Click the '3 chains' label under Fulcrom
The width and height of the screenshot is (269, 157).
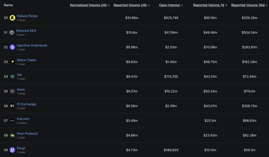[x=22, y=123]
